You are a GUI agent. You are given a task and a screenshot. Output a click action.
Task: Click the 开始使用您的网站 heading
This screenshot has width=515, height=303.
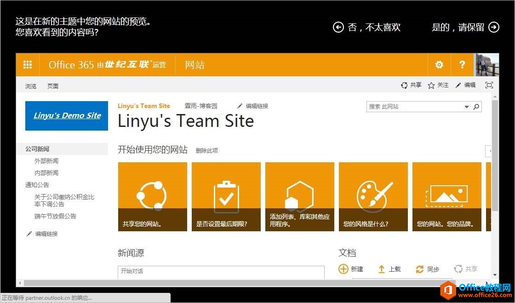click(153, 150)
